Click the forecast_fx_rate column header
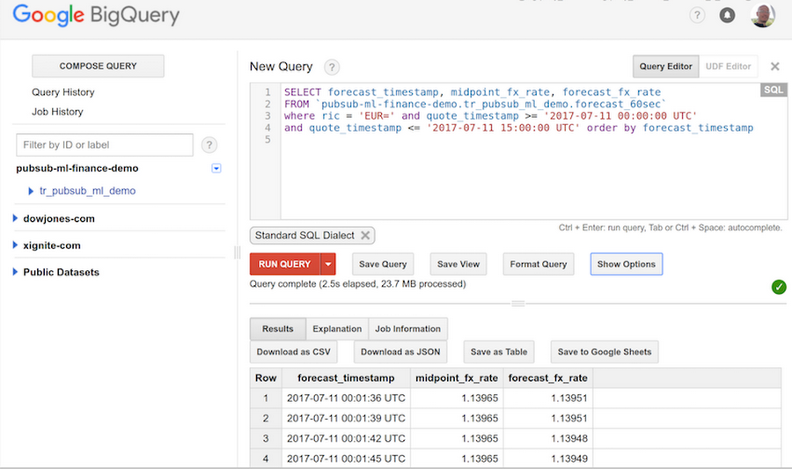 click(548, 378)
